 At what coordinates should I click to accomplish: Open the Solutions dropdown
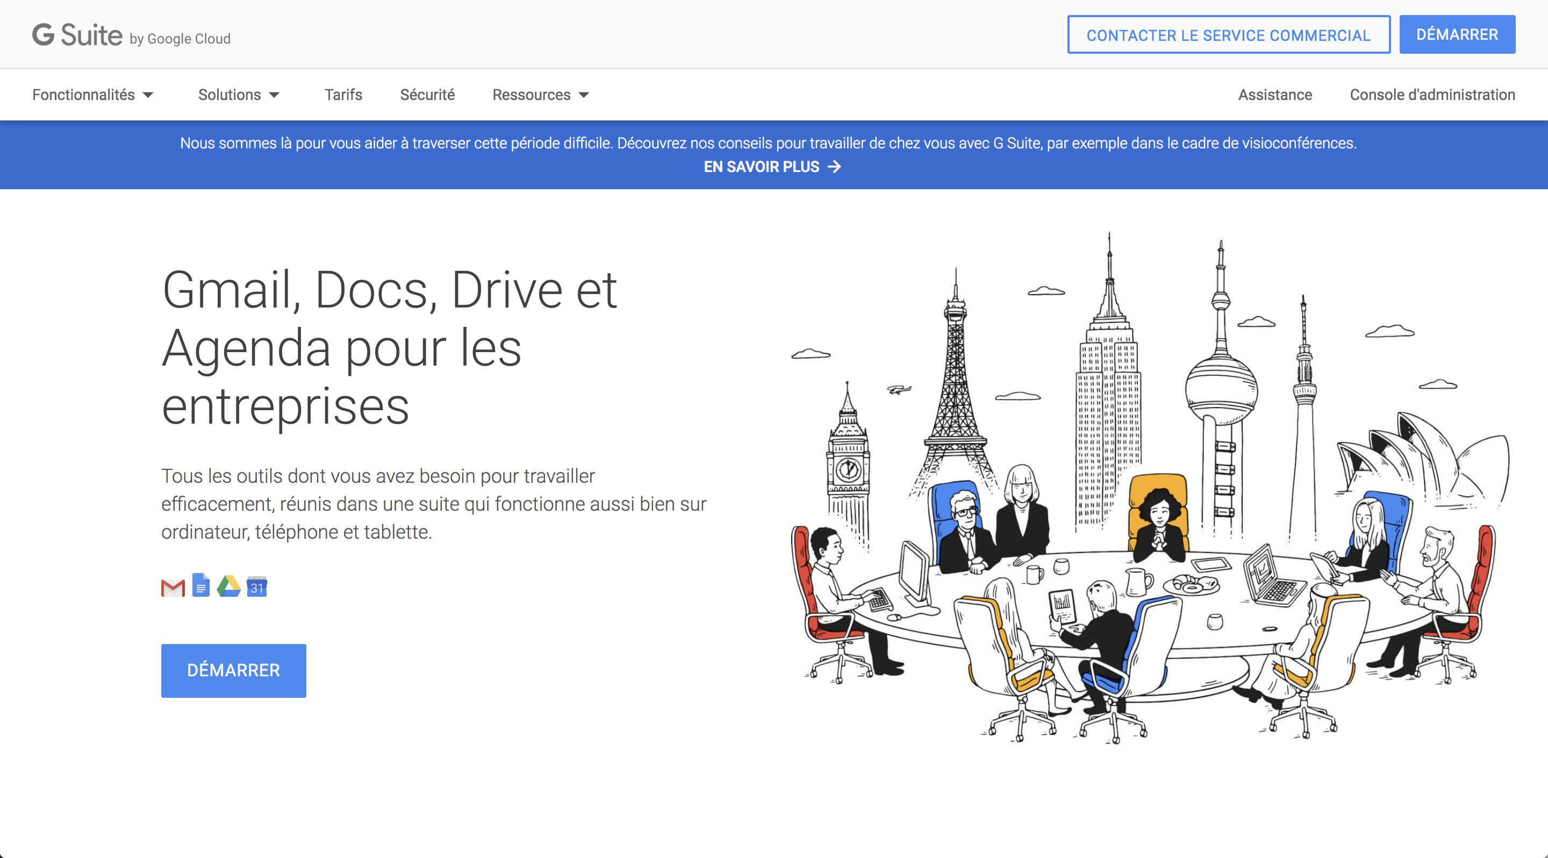coord(230,95)
